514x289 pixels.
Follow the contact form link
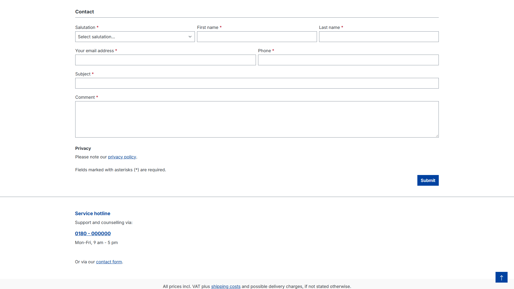click(109, 262)
